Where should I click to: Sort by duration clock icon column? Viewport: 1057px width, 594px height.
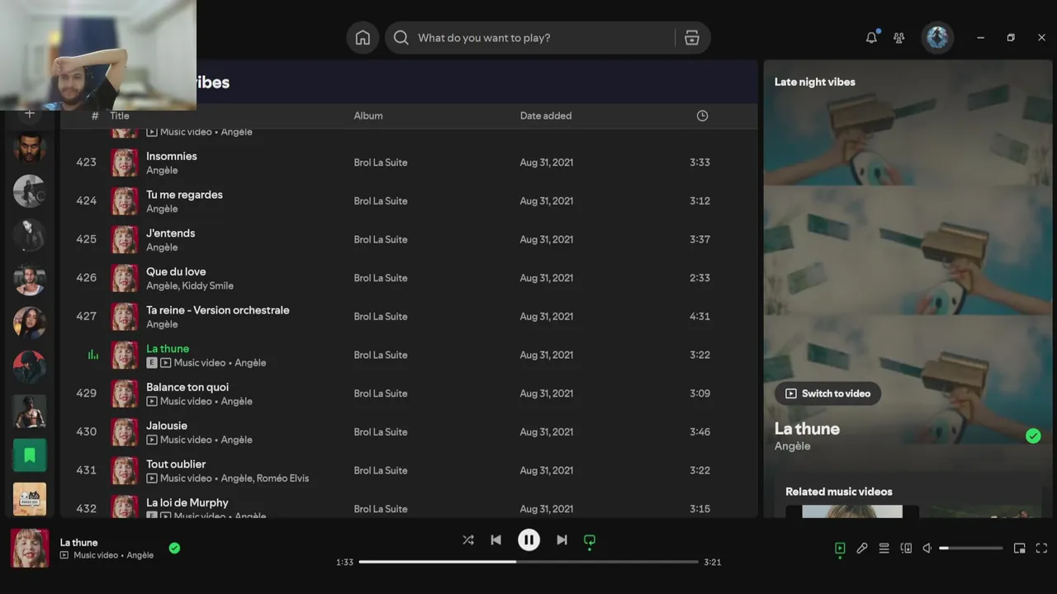pyautogui.click(x=702, y=116)
